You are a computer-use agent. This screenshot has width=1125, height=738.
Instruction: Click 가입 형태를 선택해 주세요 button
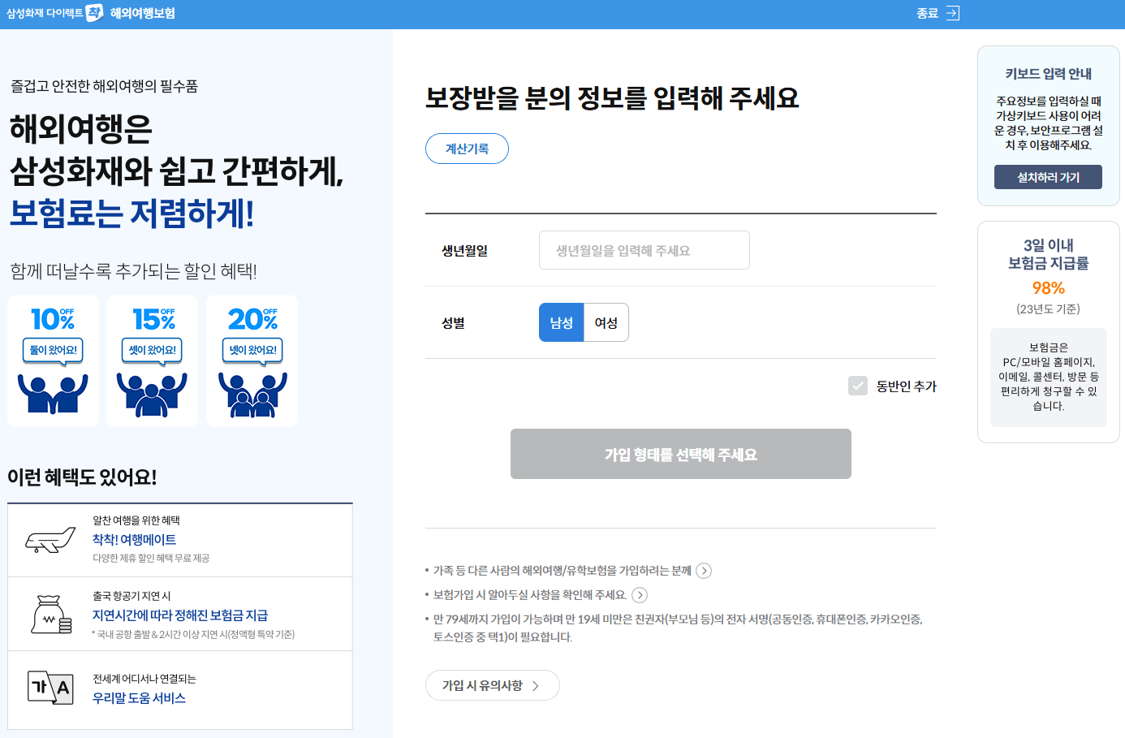coord(681,454)
